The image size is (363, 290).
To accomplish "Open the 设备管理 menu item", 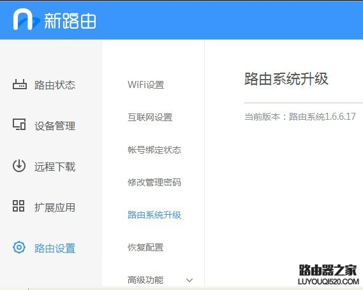I will tap(55, 126).
